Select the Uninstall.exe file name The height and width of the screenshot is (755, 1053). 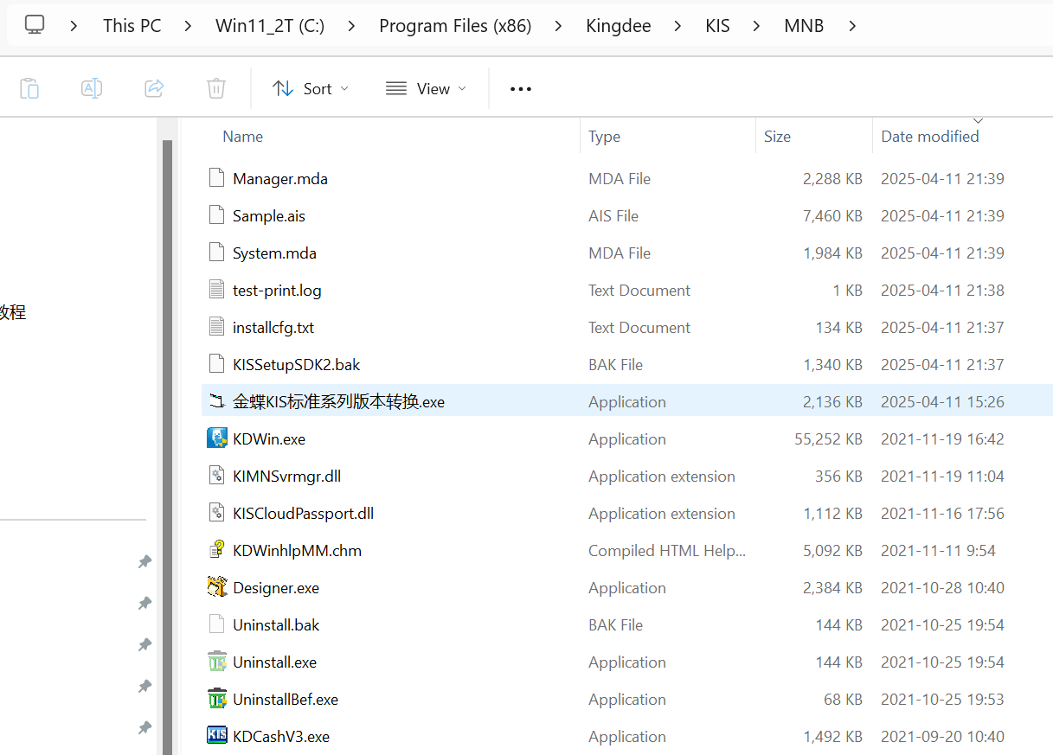[274, 662]
